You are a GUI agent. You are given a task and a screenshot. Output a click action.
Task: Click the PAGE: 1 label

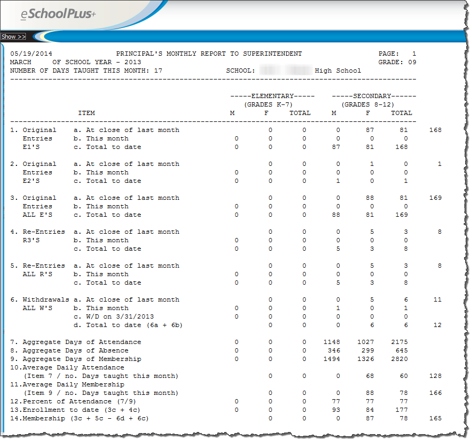(x=397, y=54)
